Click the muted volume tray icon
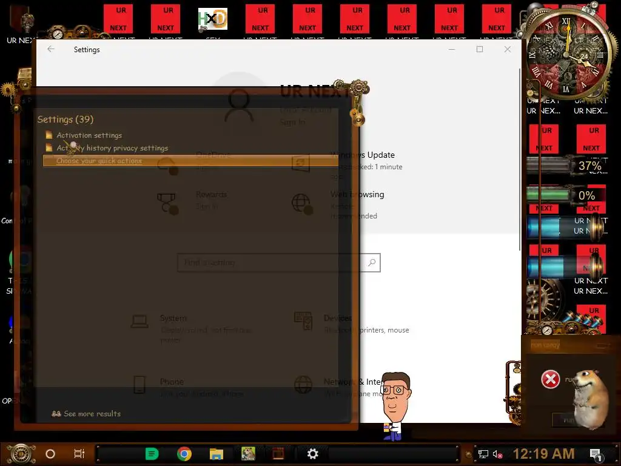Image resolution: width=621 pixels, height=466 pixels. pos(497,454)
